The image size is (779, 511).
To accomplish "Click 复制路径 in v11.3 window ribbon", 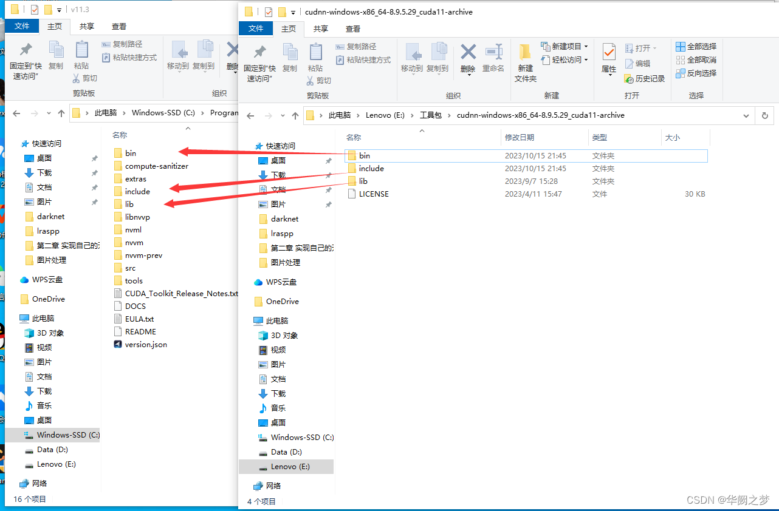I will tap(122, 44).
